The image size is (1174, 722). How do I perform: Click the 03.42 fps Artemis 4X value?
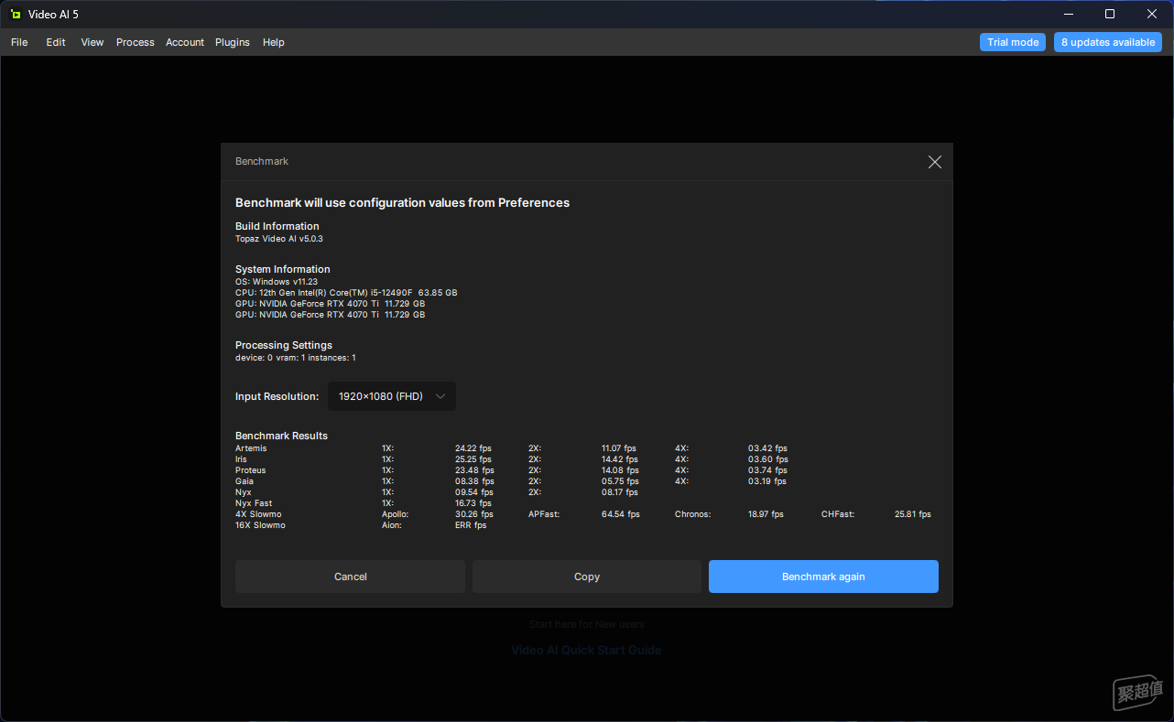(767, 448)
